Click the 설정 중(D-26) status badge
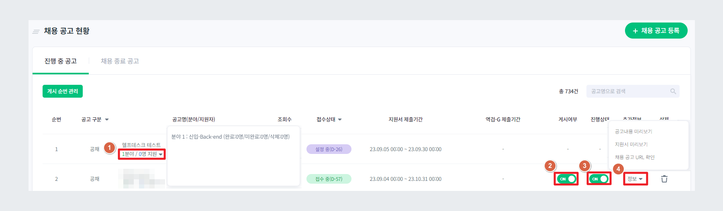This screenshot has height=211, width=723. tap(329, 149)
